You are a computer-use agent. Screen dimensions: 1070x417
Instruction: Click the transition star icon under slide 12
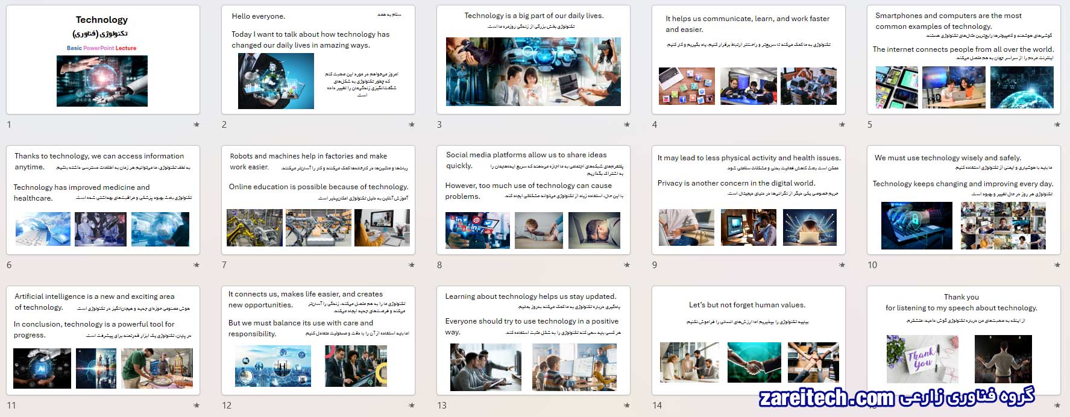tap(412, 406)
